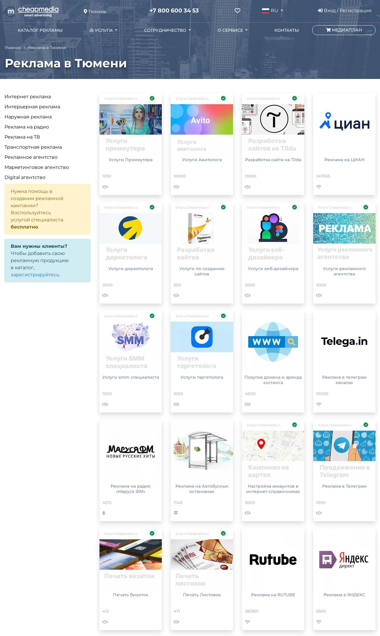Click the wifi icon on Реклама на RUTUBE card

(248, 622)
